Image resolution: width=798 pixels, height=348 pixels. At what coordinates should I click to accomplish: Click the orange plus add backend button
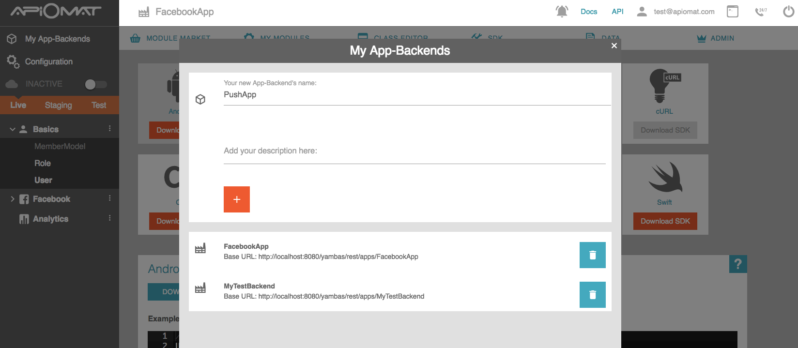click(237, 199)
